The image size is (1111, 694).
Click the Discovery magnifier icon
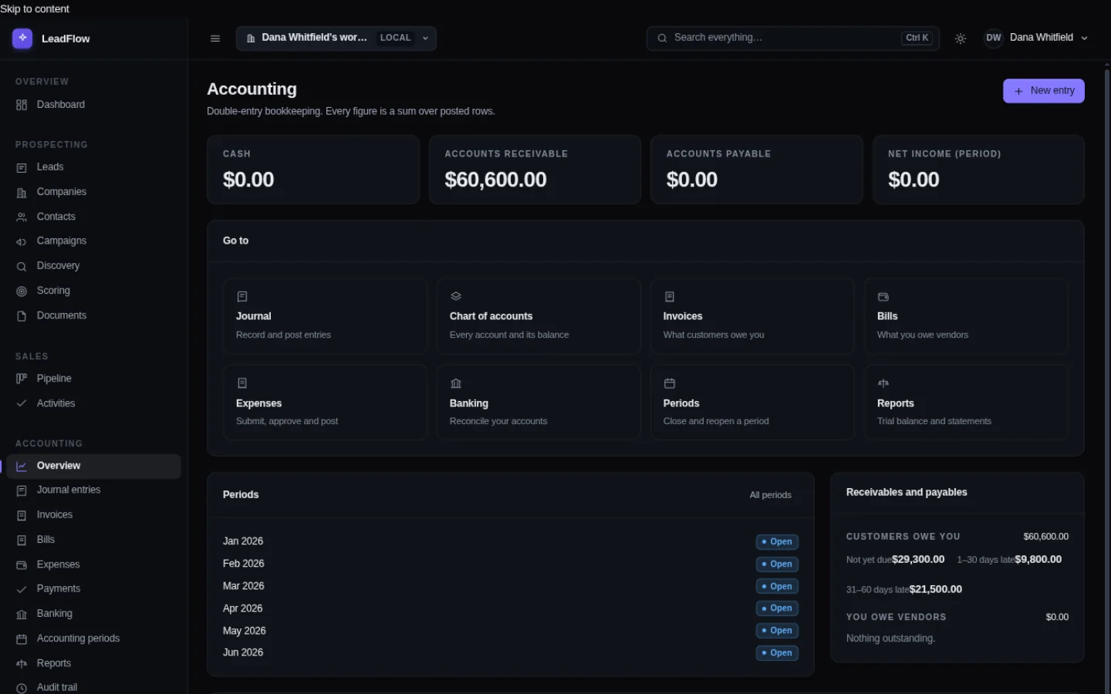pos(22,266)
